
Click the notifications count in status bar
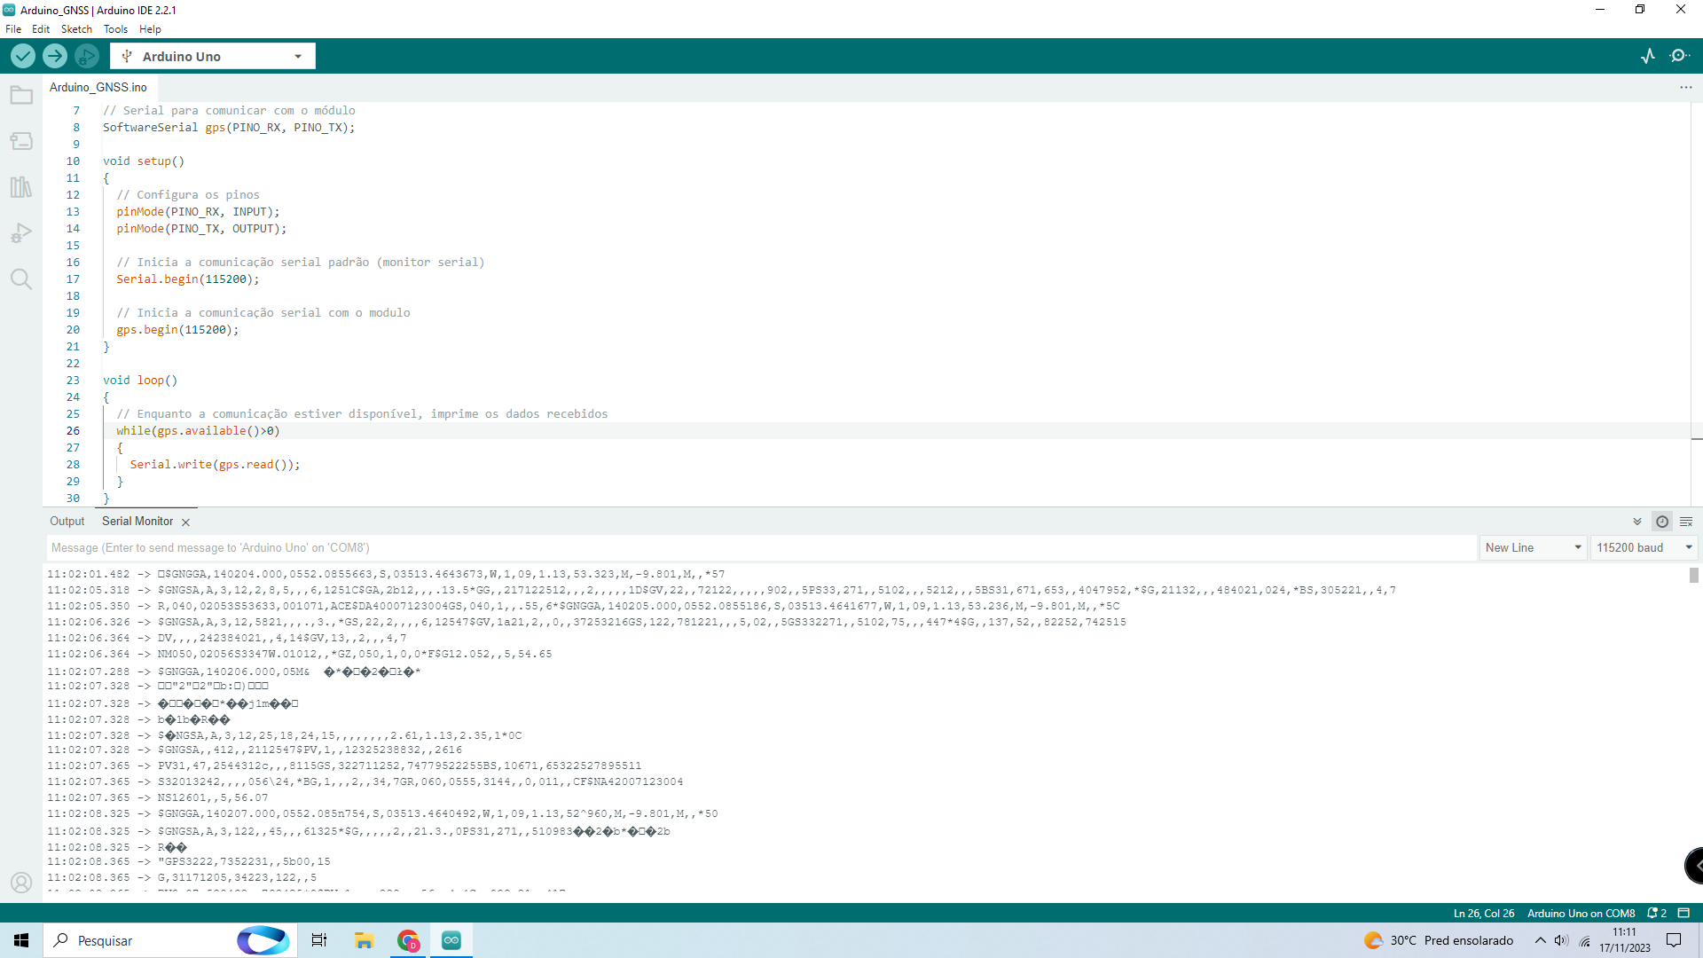pos(1657,913)
